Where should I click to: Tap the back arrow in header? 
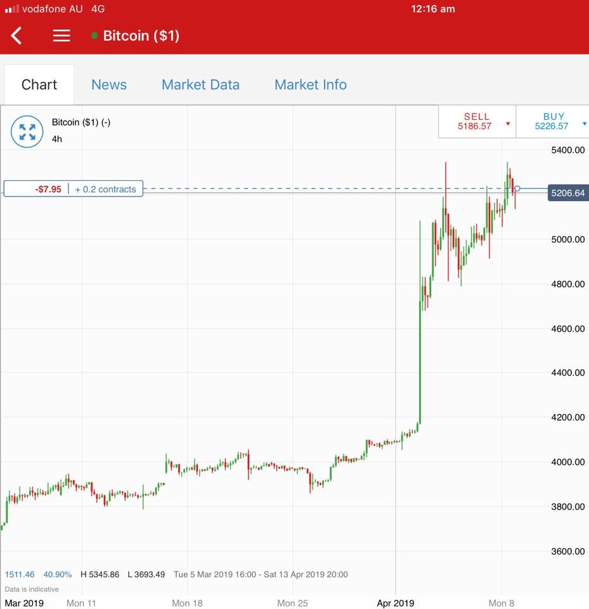[16, 36]
